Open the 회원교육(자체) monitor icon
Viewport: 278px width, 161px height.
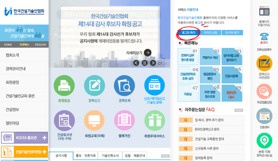click(94, 121)
